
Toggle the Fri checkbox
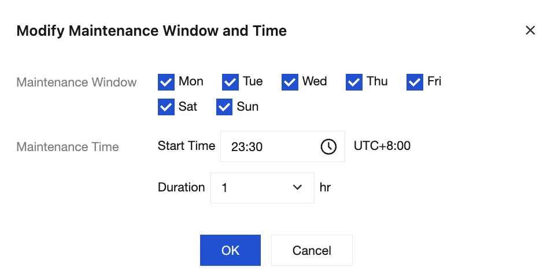[415, 82]
